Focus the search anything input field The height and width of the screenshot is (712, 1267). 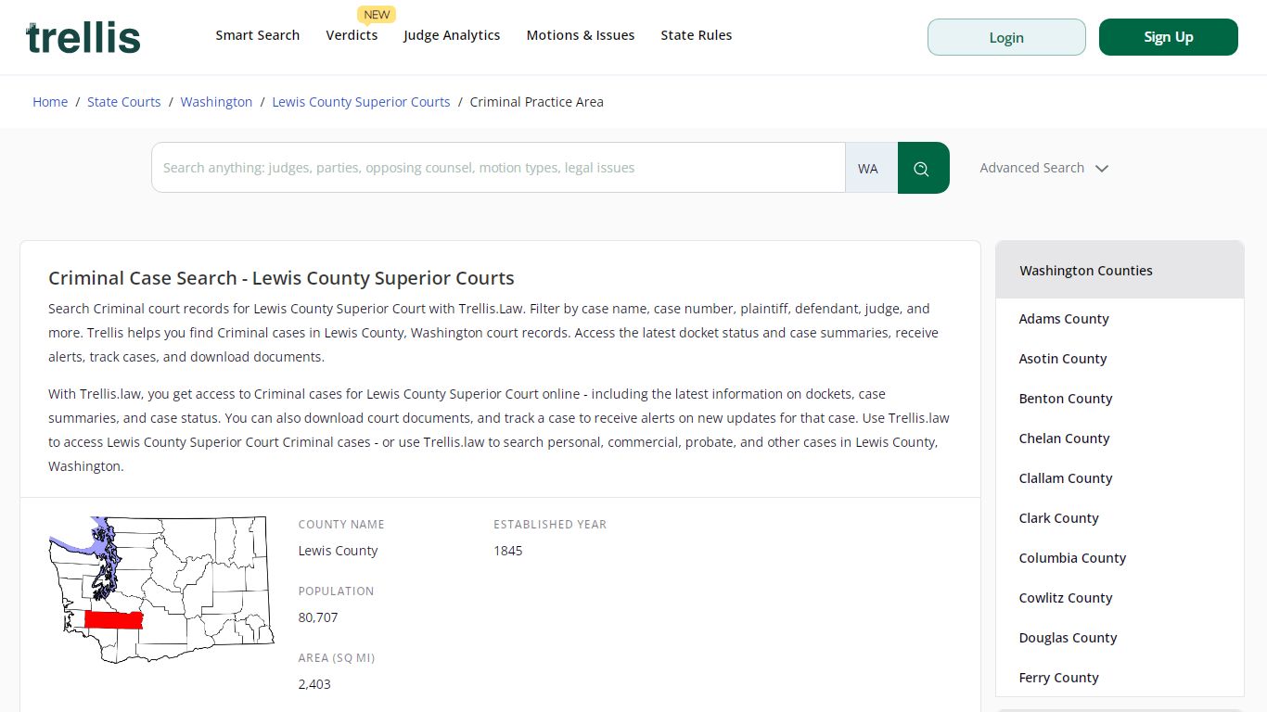point(498,168)
